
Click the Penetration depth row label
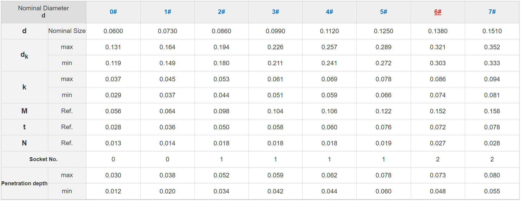click(x=24, y=183)
